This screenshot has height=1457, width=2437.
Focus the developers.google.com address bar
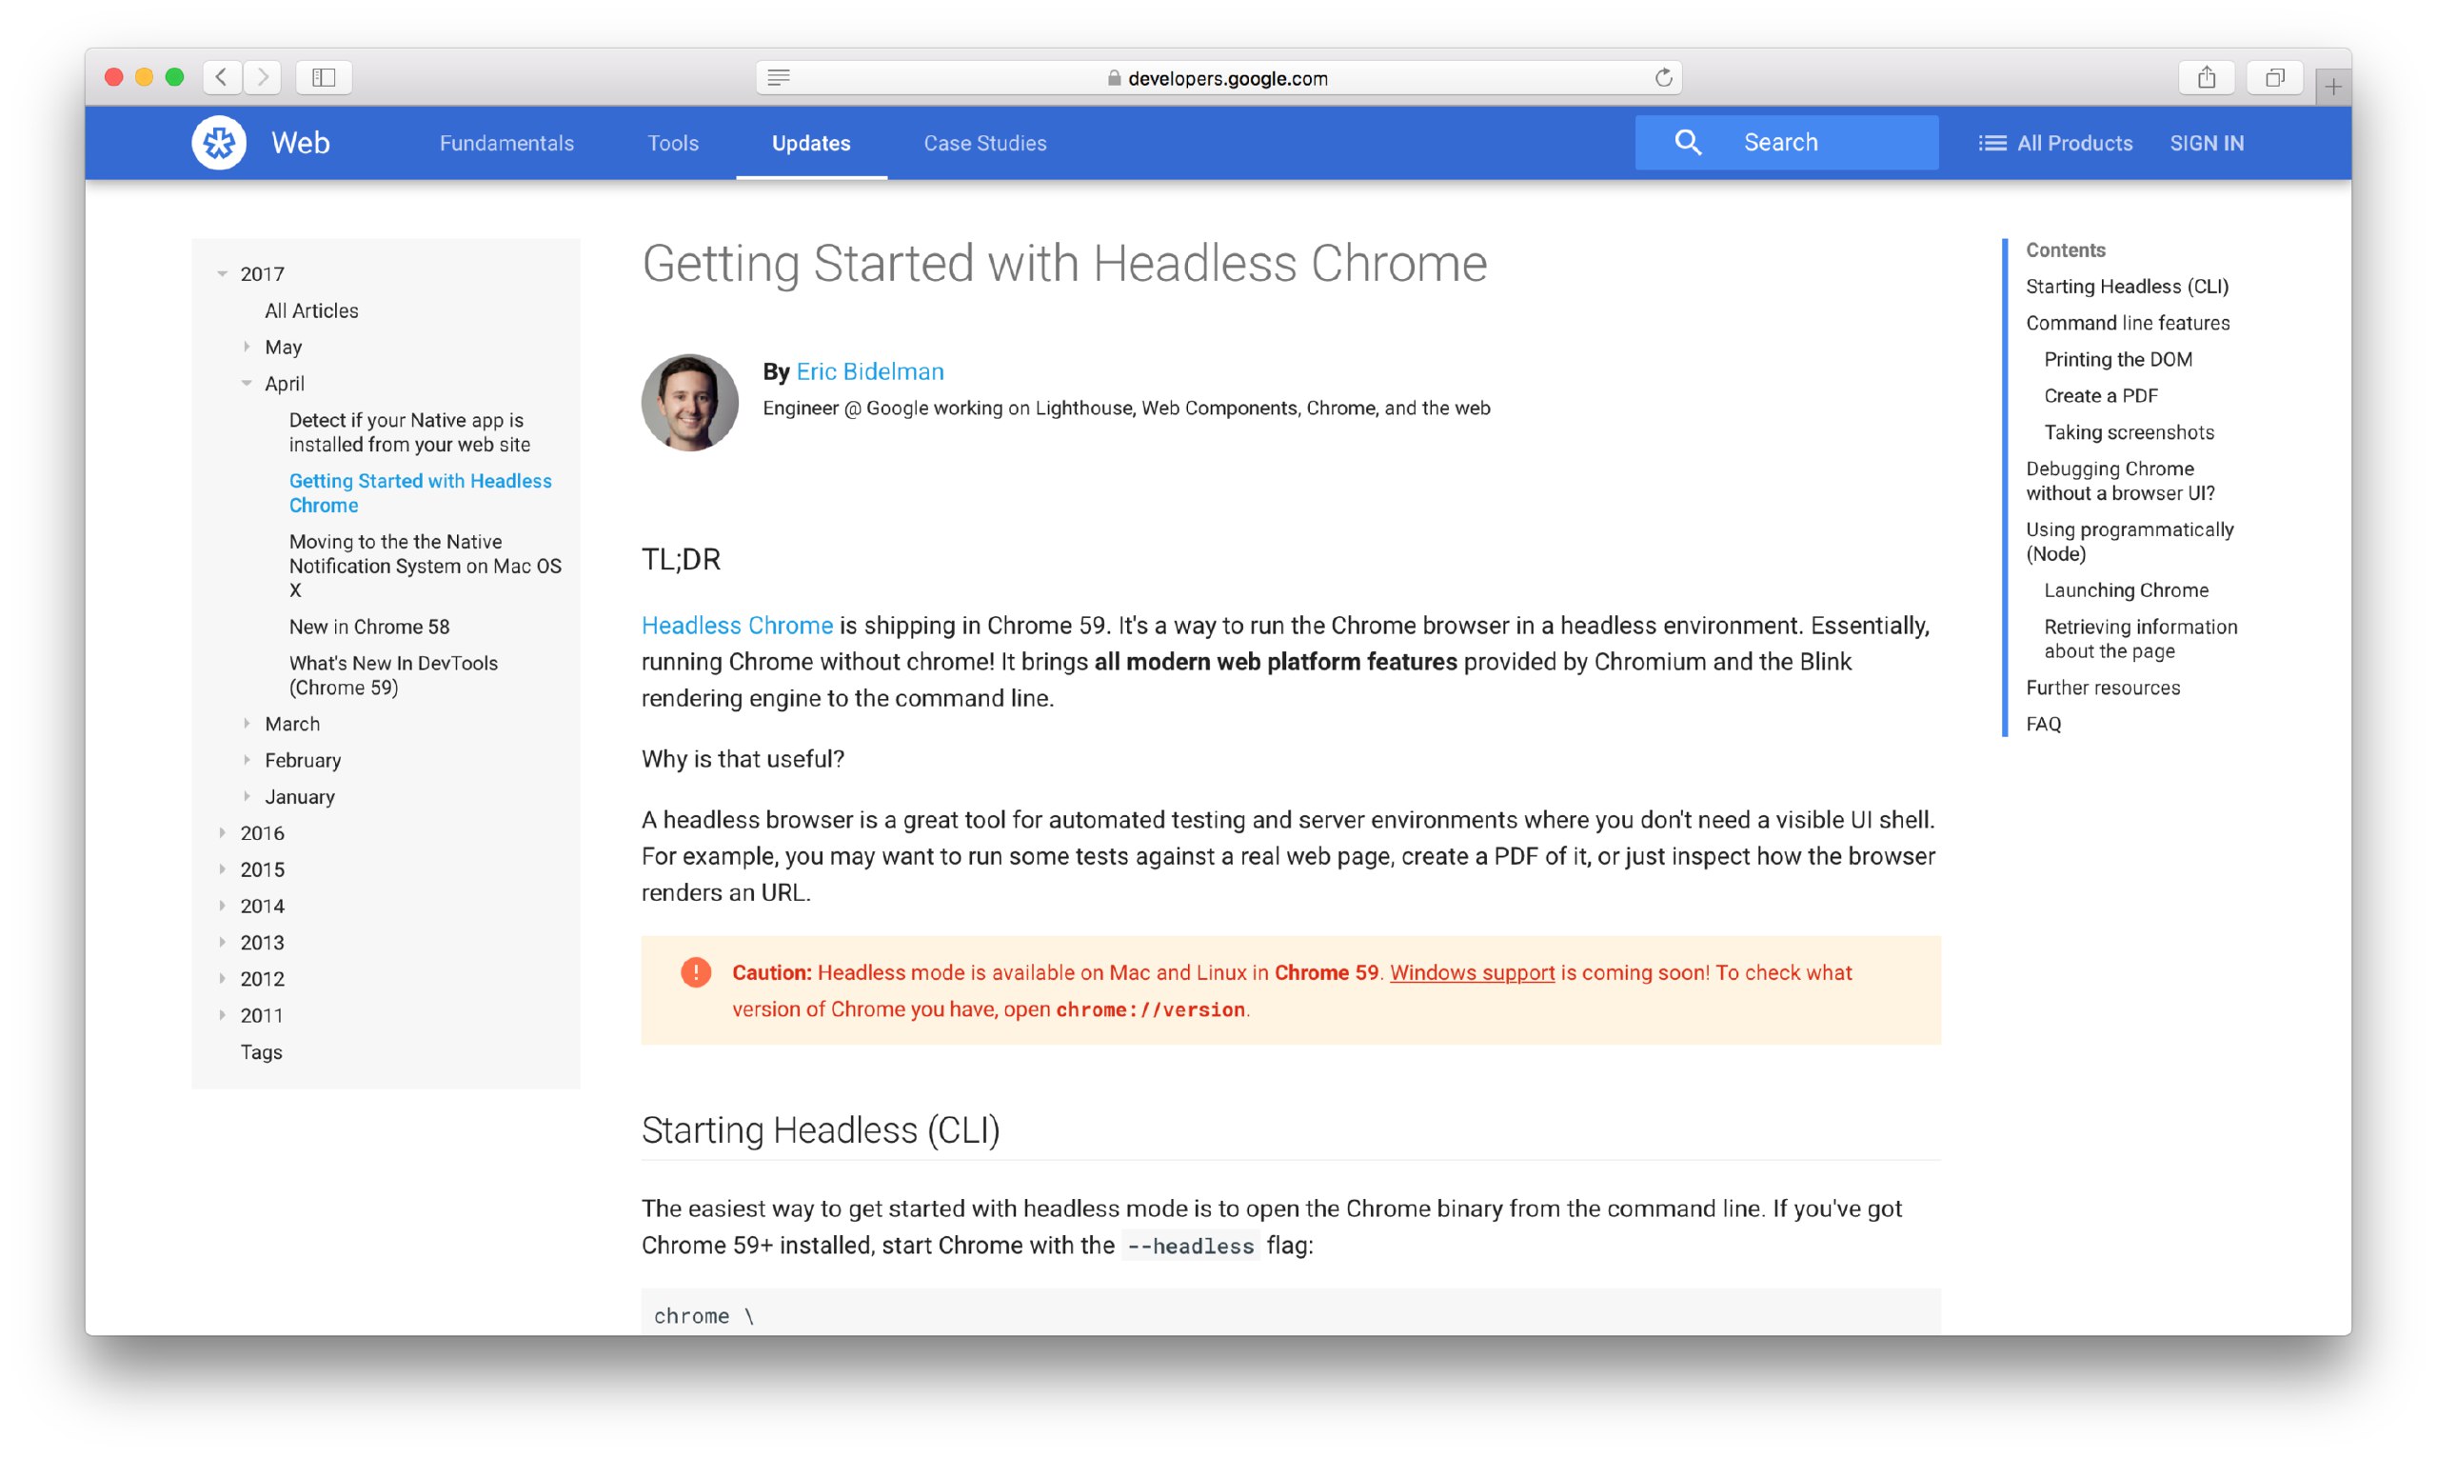click(1219, 77)
